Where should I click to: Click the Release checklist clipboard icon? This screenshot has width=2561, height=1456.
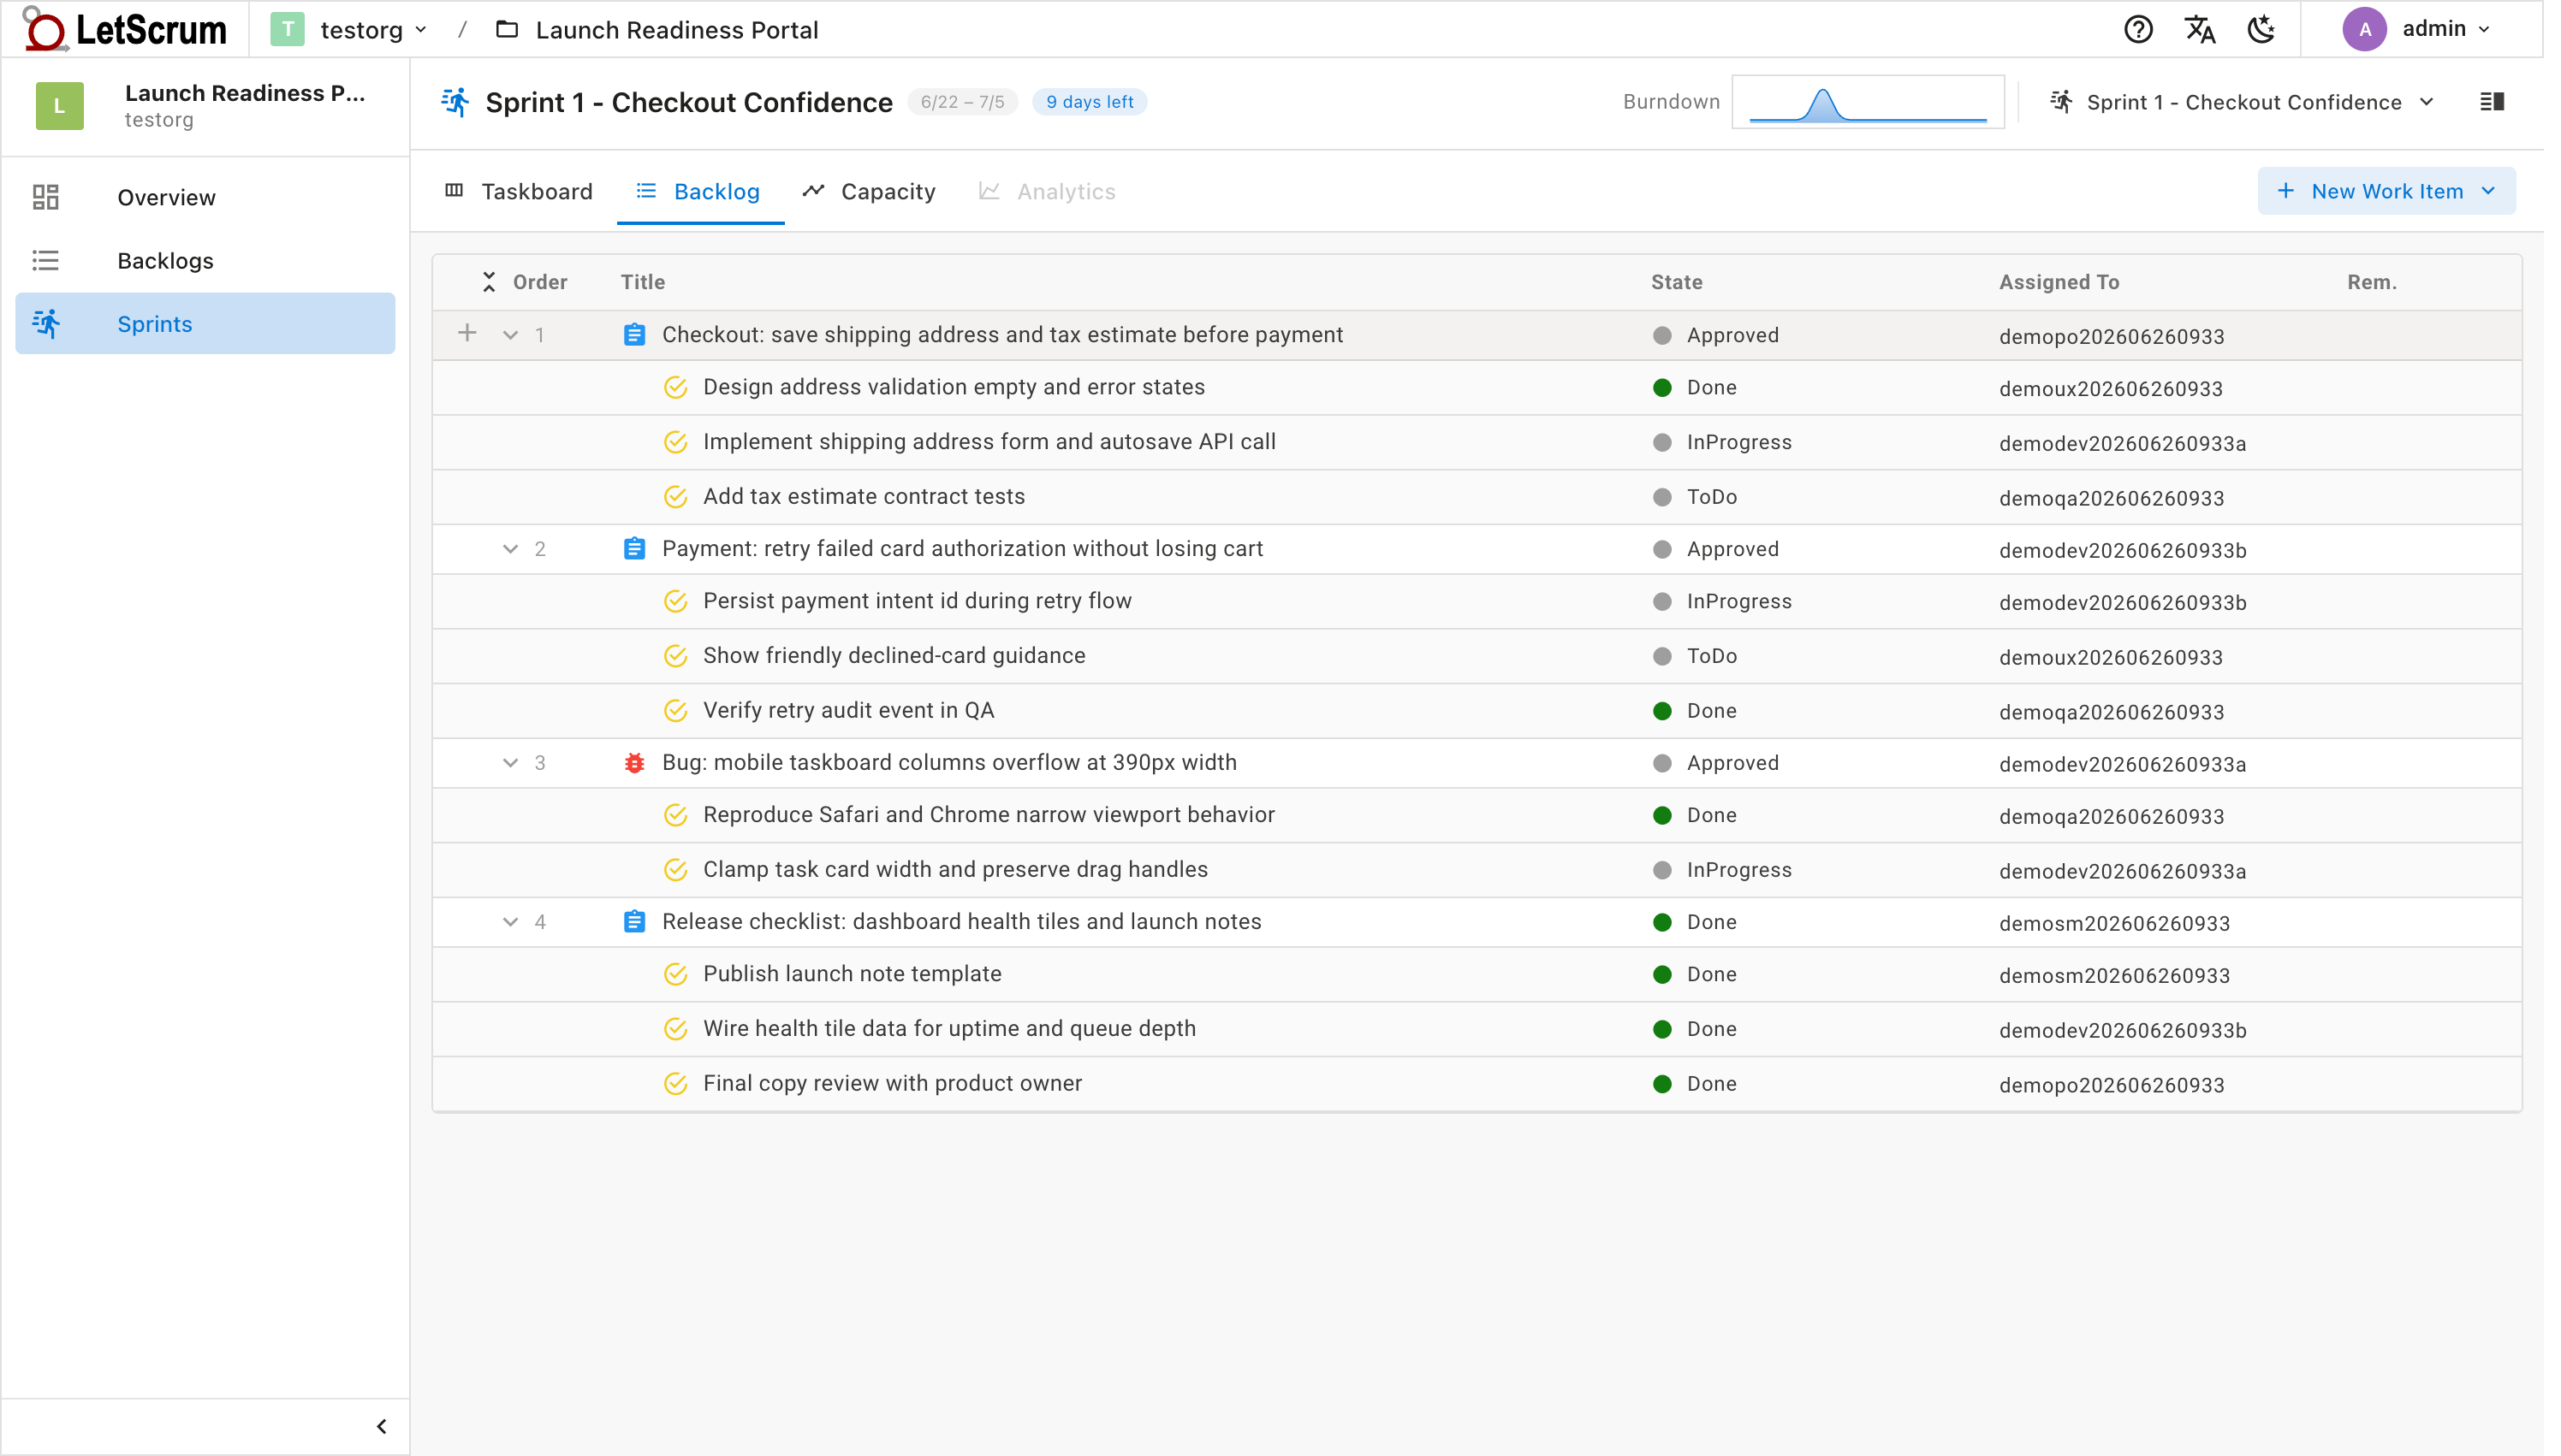[634, 922]
